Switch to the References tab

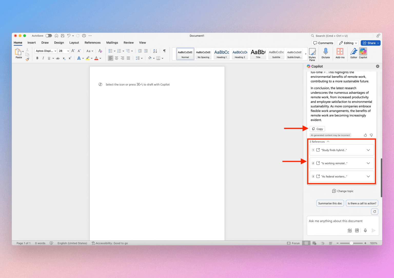92,43
